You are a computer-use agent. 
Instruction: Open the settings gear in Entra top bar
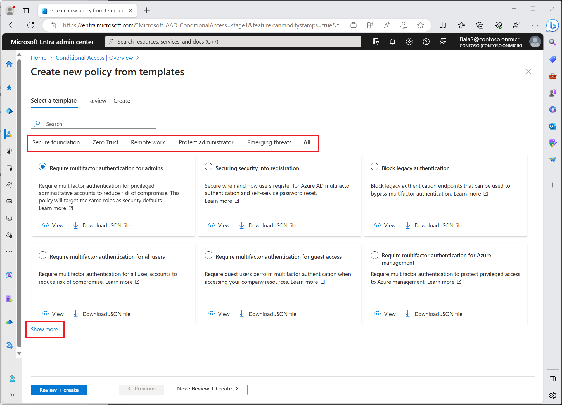pos(409,42)
